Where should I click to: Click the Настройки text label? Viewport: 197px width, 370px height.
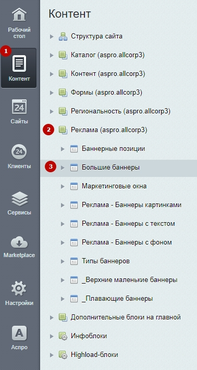19,303
